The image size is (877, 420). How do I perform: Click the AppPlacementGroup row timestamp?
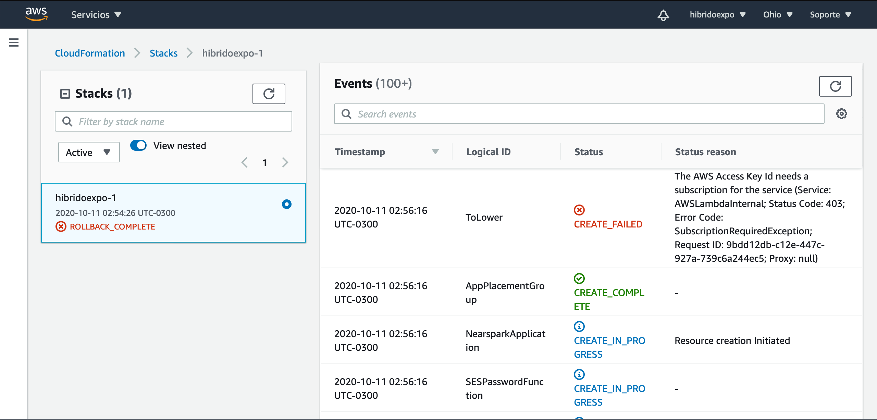click(x=381, y=292)
